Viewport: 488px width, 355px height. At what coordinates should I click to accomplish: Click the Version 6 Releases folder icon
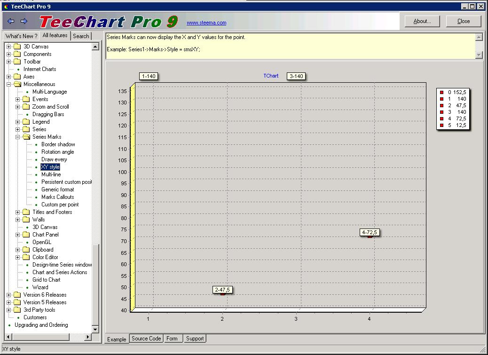pyautogui.click(x=17, y=295)
